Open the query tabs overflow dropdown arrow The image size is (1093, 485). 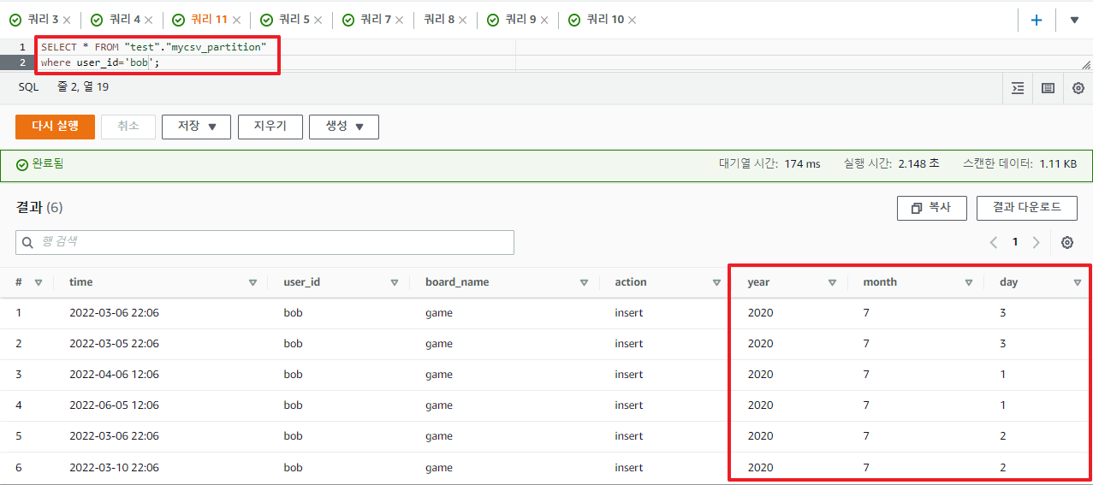(1074, 20)
